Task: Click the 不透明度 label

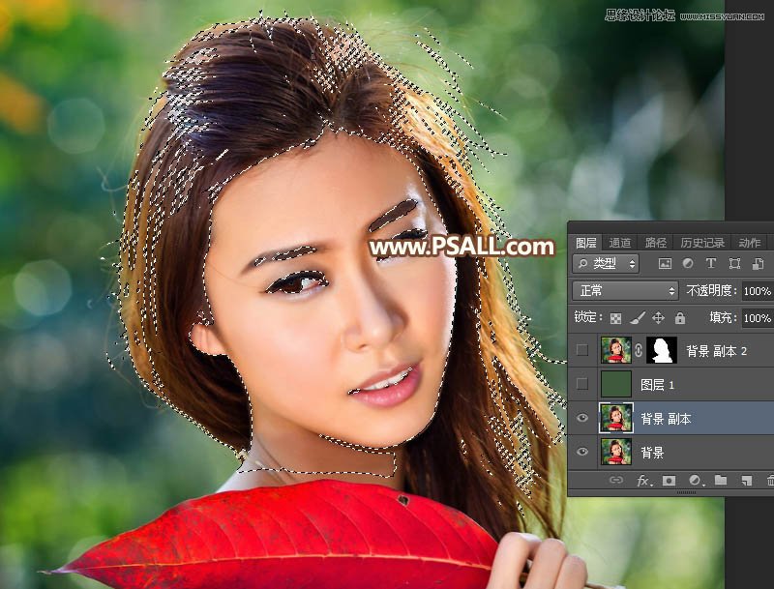Action: point(711,291)
